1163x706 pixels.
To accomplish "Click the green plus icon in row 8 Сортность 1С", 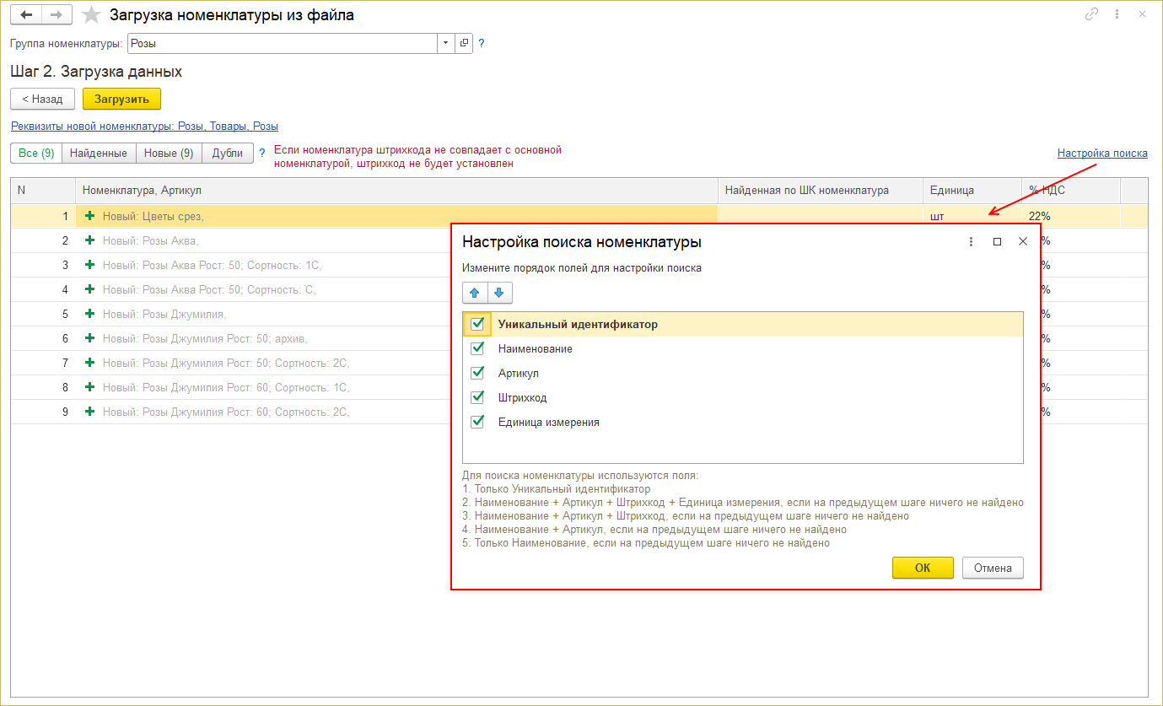I will point(90,387).
